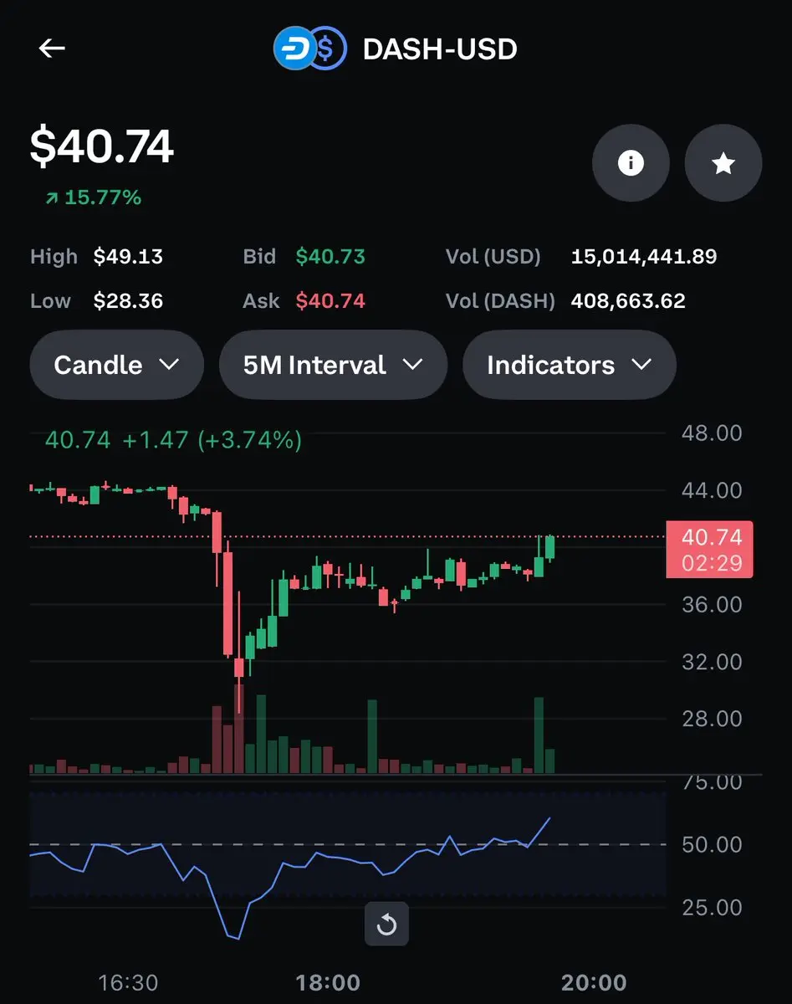Click the 44.00 price axis label
This screenshot has width=792, height=1004.
pyautogui.click(x=712, y=490)
